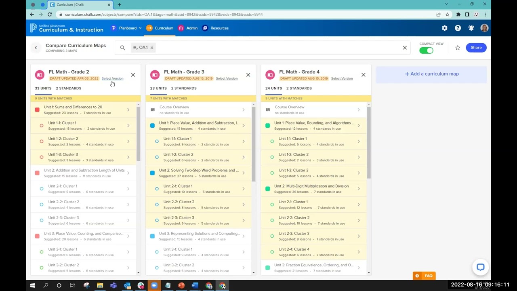Viewport: 517px width, 291px height.
Task: Click the star favorite icon
Action: (x=458, y=48)
